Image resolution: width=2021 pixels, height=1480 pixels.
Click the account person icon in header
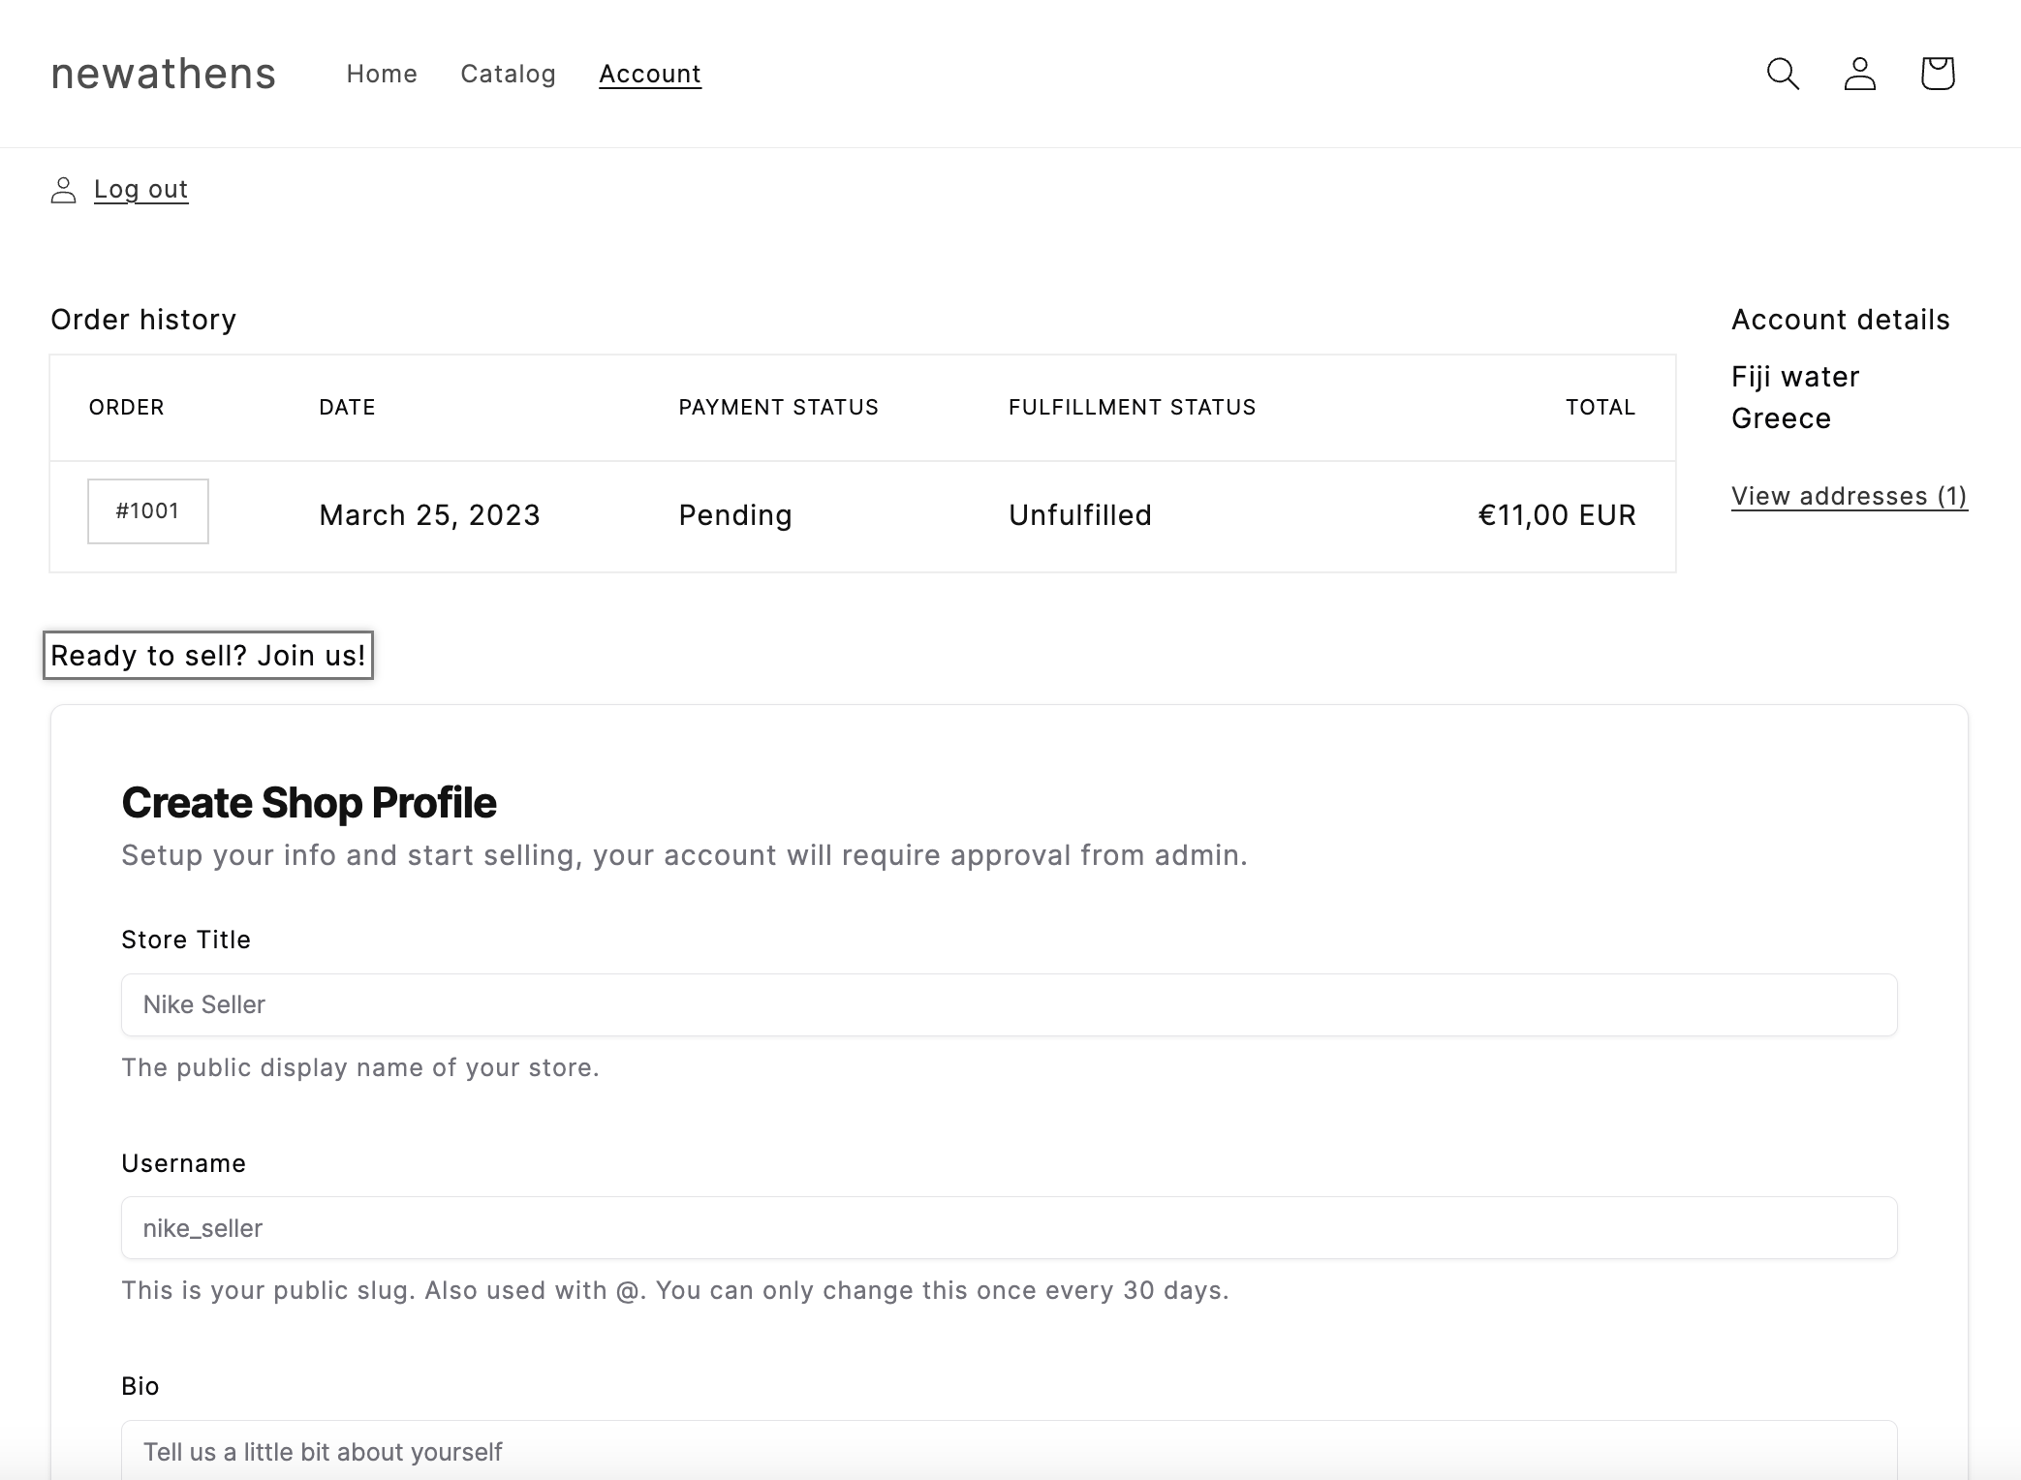click(1859, 74)
